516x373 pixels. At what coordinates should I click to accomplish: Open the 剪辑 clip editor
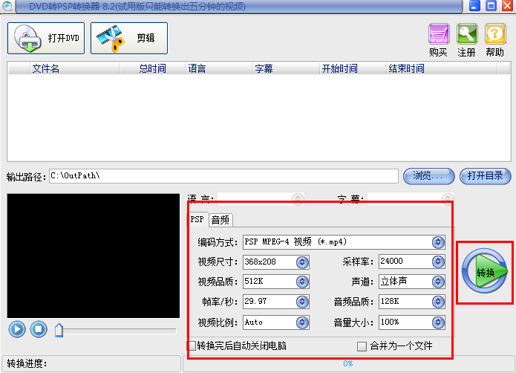pos(129,38)
